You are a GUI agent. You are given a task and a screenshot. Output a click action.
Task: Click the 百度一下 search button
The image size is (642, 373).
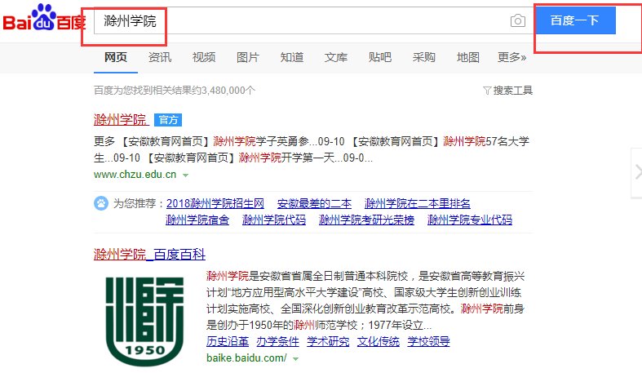click(x=575, y=20)
